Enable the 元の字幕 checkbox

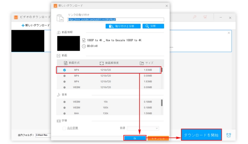[64, 128]
